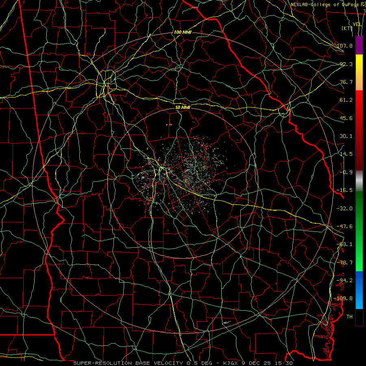This screenshot has height=366, width=366.
Task: Click the 45.6 velocity scale value
Action: pos(346,118)
